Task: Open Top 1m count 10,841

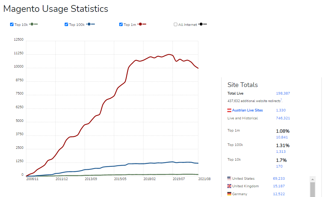Action: coord(282,137)
